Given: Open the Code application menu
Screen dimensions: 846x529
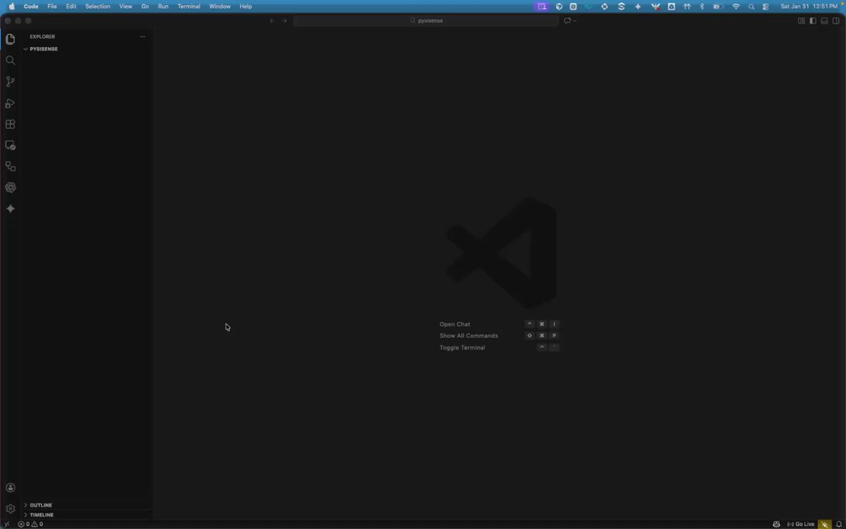Looking at the screenshot, I should [x=31, y=7].
